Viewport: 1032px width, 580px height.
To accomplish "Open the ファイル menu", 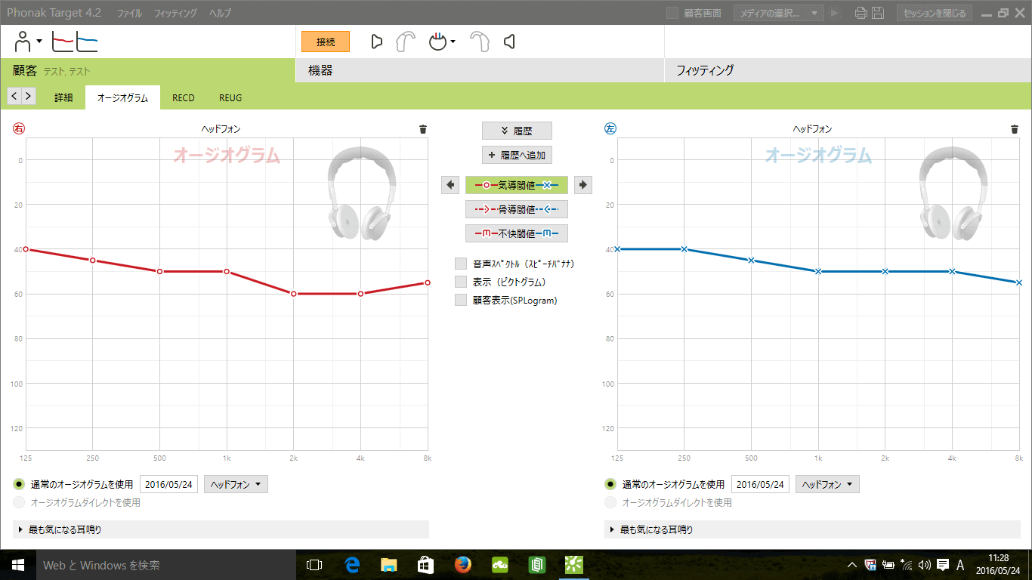I will 128,13.
